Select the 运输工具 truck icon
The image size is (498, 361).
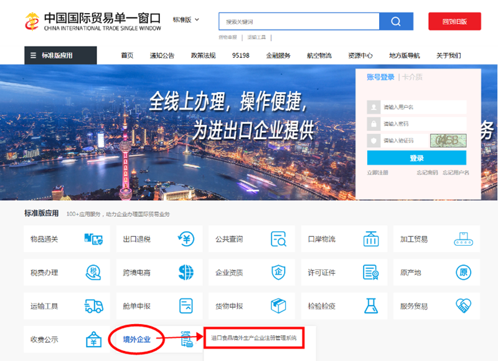tap(93, 306)
